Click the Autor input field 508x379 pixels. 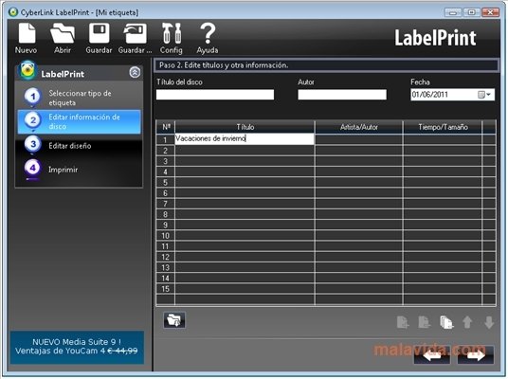[342, 95]
